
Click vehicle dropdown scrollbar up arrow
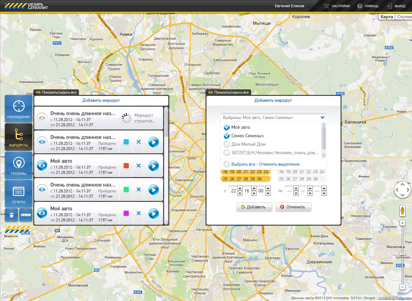(x=324, y=125)
